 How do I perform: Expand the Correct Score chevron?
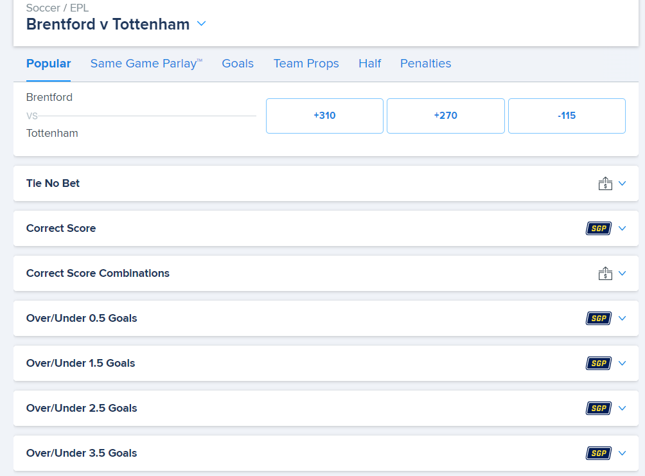[x=623, y=228]
